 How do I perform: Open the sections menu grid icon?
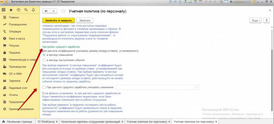(x=3, y=10)
